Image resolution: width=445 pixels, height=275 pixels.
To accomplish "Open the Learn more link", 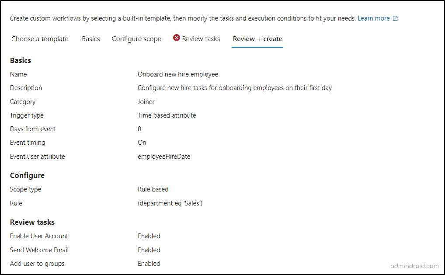I will pyautogui.click(x=373, y=18).
